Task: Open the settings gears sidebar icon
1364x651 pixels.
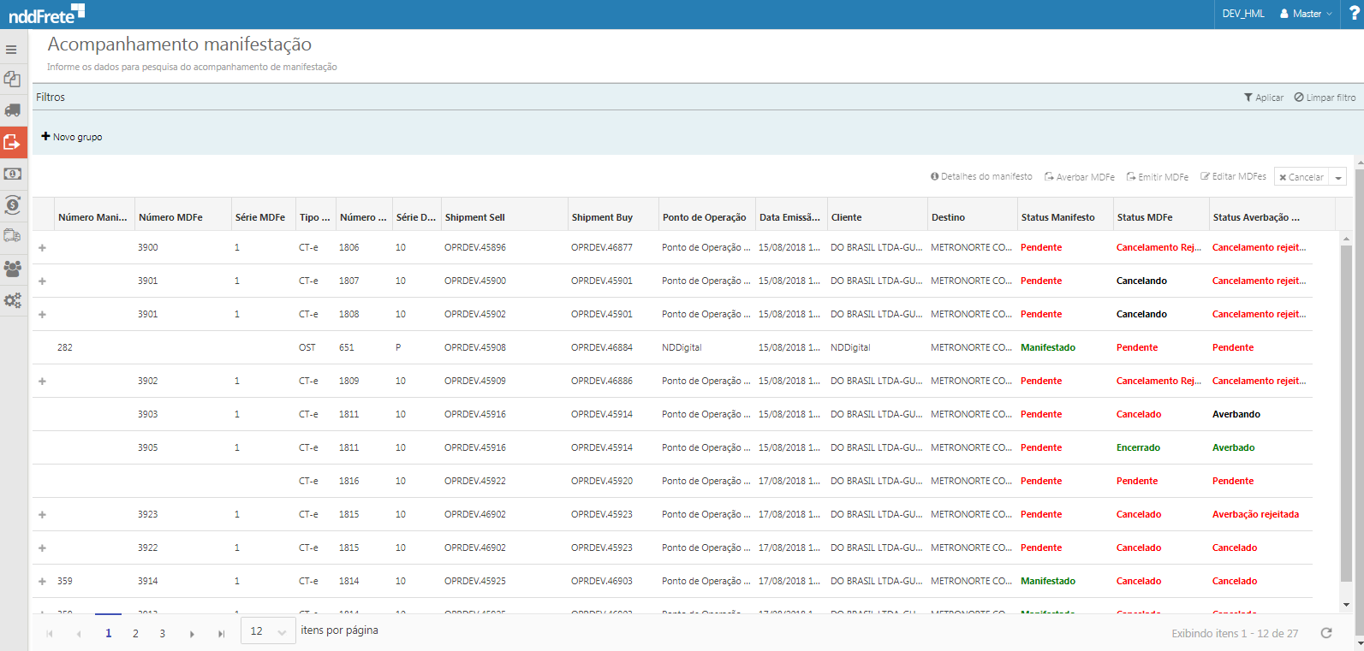Action: click(x=12, y=300)
